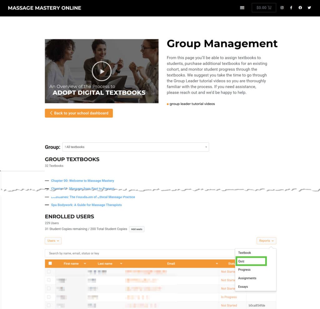Open the Users dropdown button
Viewport: 320px width, 309px height.
coord(53,241)
